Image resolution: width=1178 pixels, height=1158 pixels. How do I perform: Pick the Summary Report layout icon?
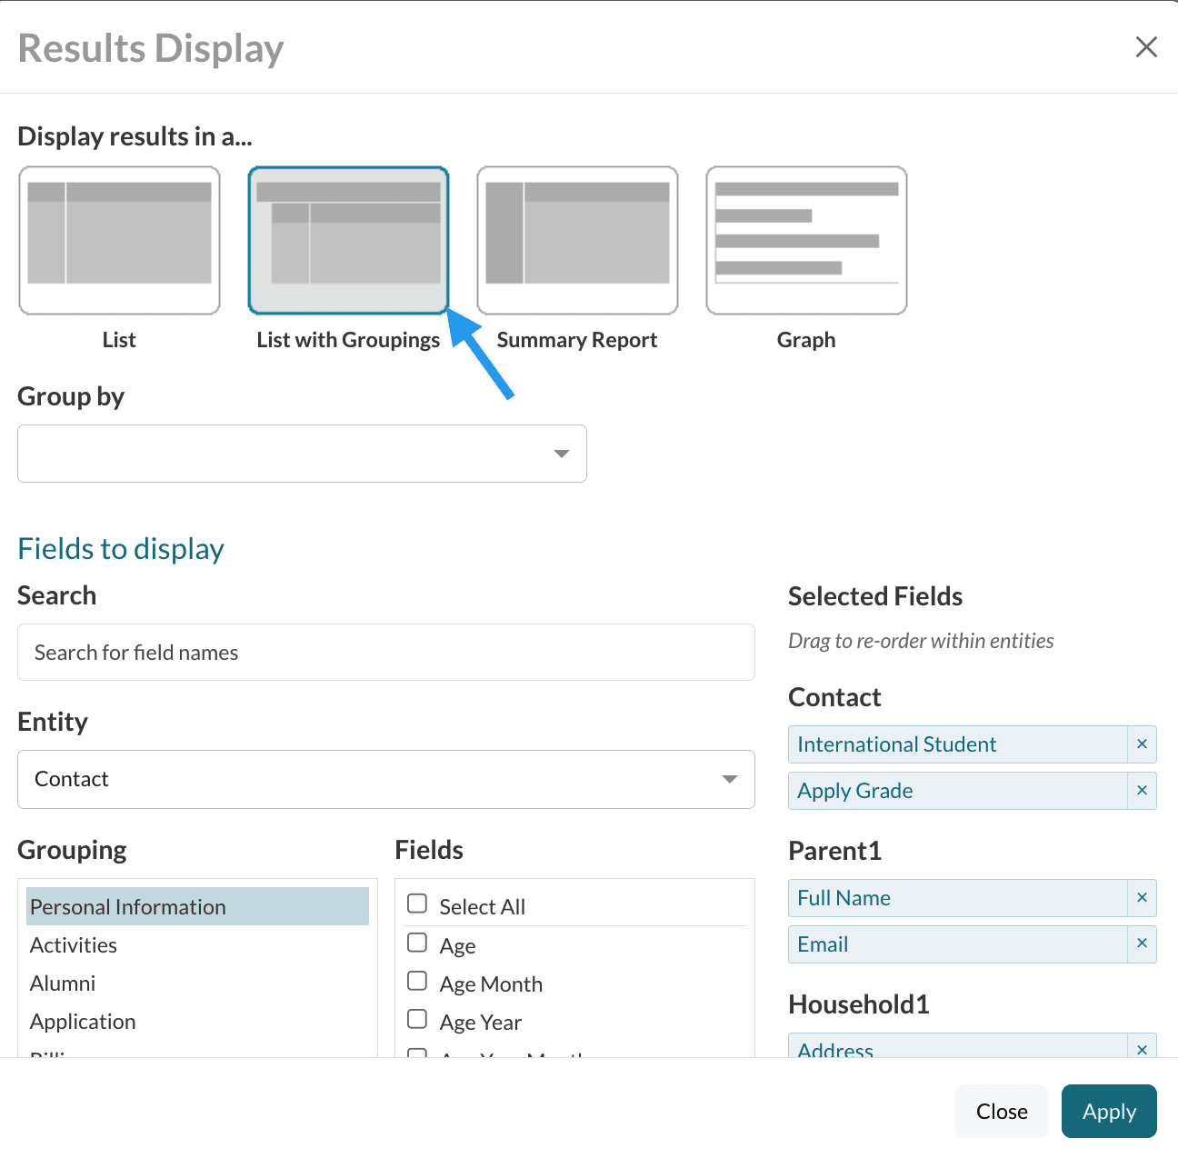tap(577, 240)
